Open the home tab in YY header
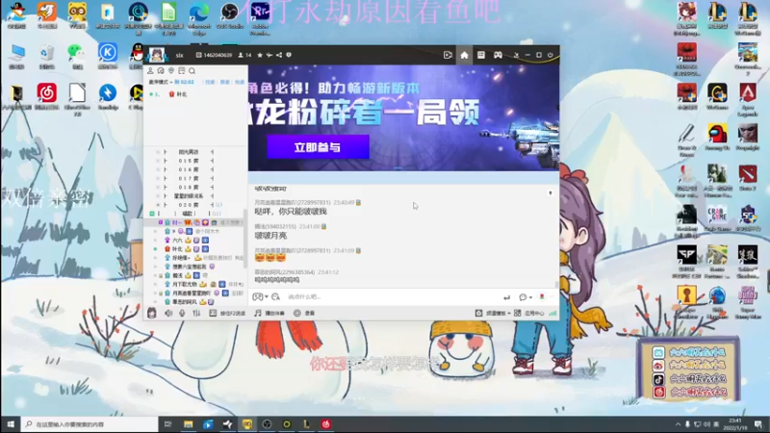770x433 pixels. (x=464, y=55)
